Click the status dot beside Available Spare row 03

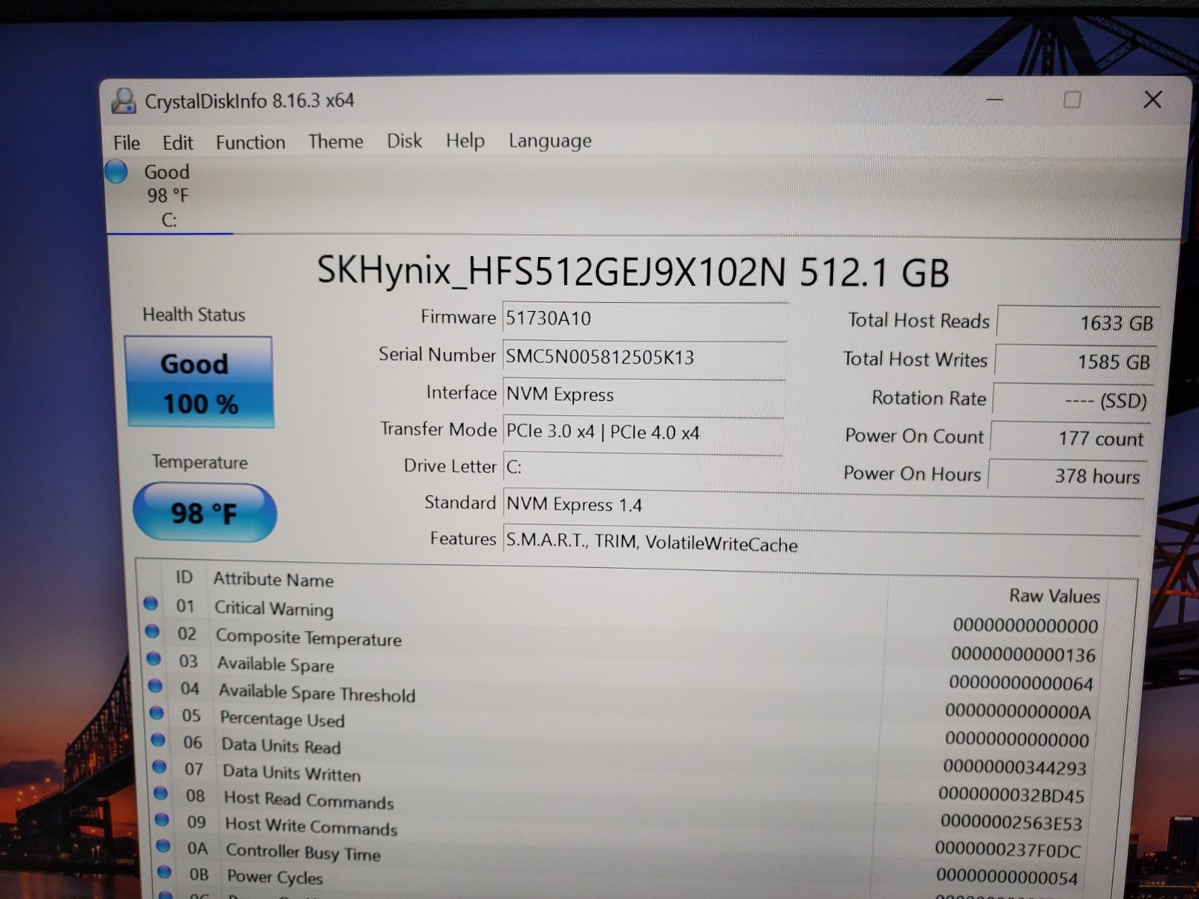pos(154,659)
